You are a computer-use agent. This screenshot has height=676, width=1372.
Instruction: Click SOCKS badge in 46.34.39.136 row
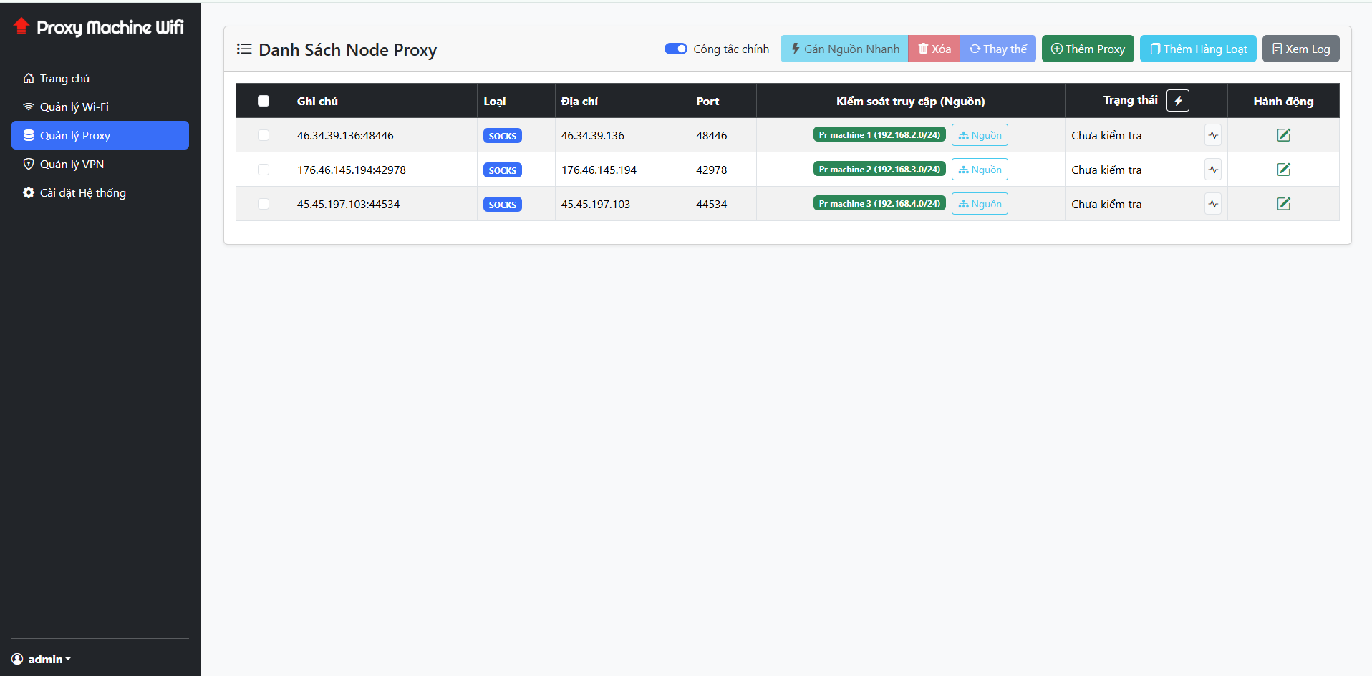pos(503,136)
